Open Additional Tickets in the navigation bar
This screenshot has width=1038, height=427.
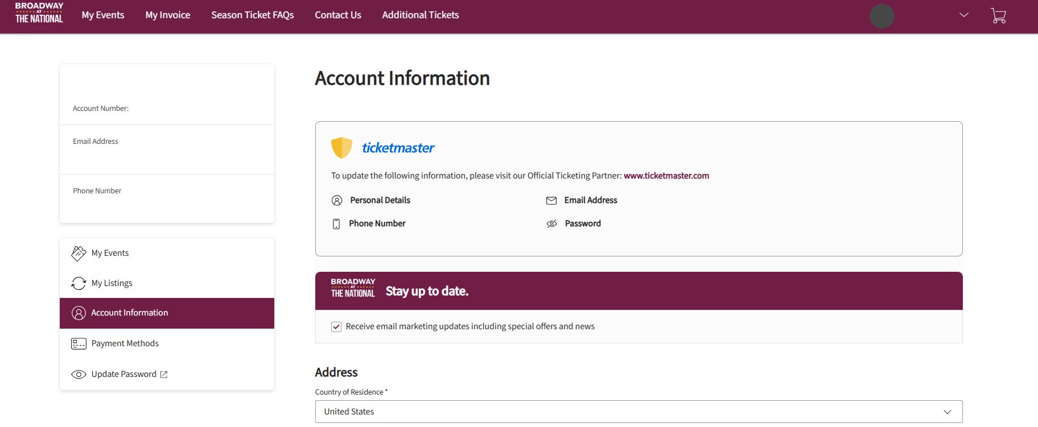[x=420, y=15]
